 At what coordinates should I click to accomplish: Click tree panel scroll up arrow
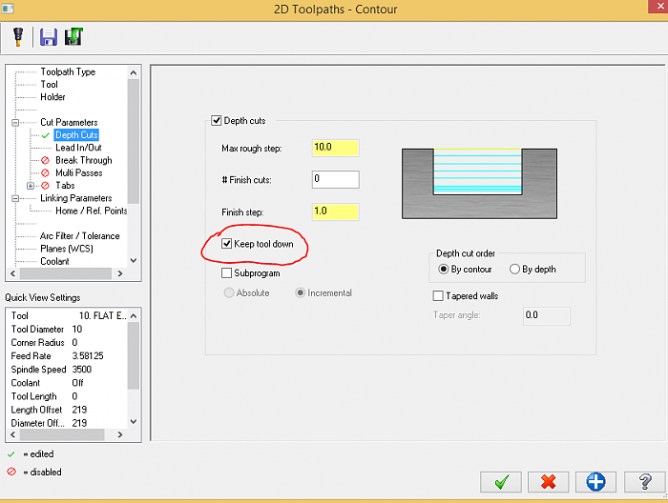point(134,72)
